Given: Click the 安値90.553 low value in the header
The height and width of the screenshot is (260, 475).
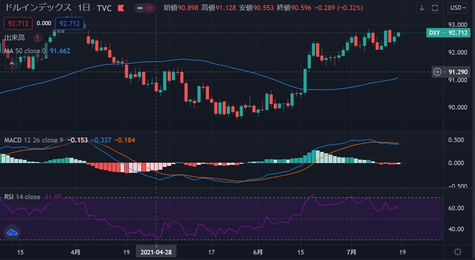Looking at the screenshot, I should 256,8.
